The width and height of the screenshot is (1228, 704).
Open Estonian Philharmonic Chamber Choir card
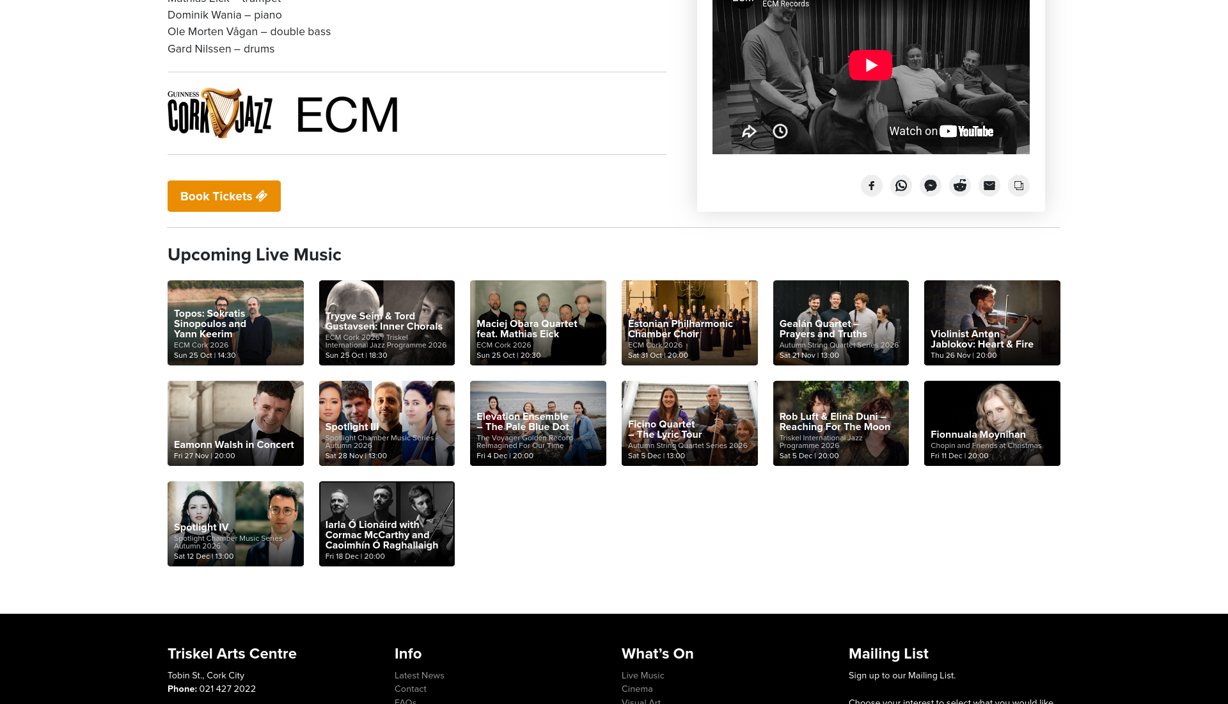click(x=689, y=323)
